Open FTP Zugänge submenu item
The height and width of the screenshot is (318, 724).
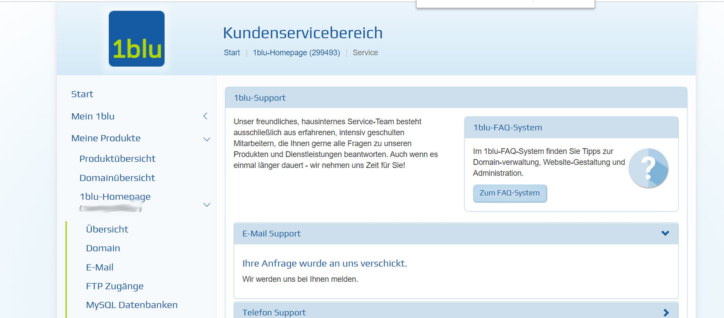[115, 286]
